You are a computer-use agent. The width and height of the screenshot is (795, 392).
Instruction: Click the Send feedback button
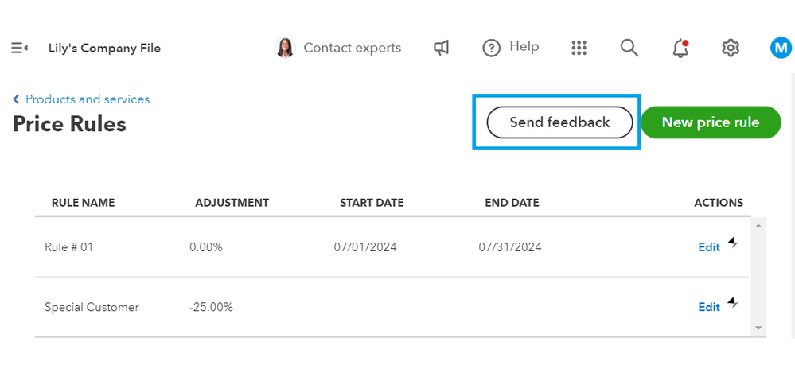pyautogui.click(x=559, y=122)
